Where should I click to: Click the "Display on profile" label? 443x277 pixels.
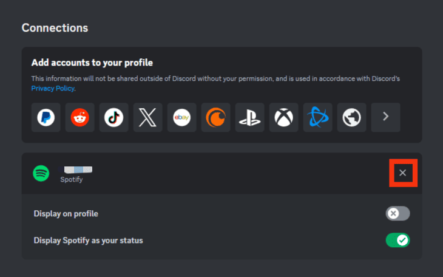66,214
